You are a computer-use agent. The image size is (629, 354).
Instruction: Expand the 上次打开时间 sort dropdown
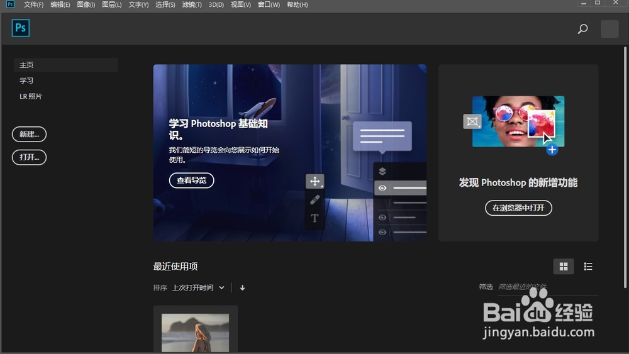tap(198, 288)
